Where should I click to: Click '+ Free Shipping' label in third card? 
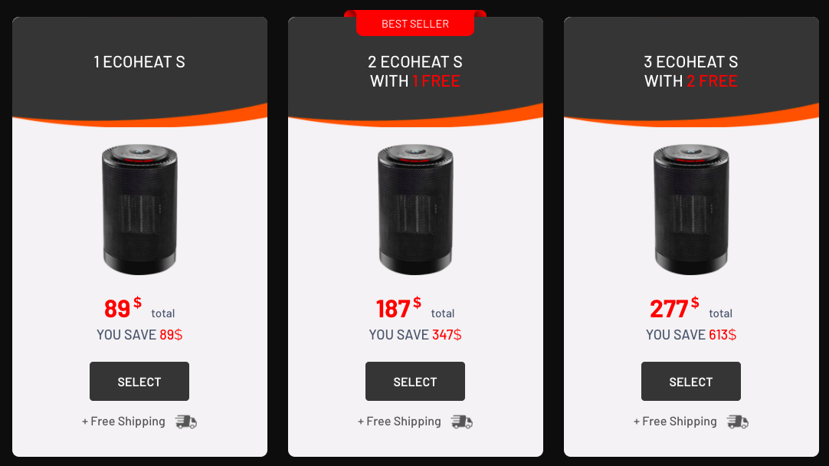click(x=676, y=422)
